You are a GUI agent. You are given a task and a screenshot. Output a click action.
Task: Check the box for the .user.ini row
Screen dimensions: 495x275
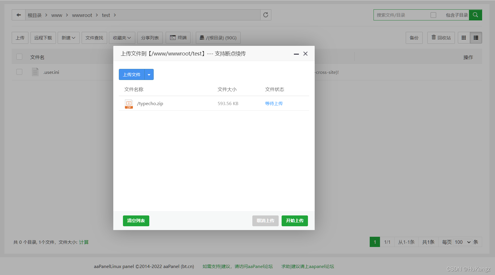pos(19,72)
